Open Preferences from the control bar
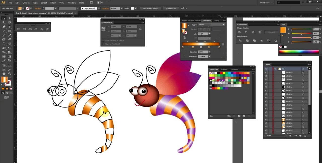This screenshot has height=163, width=322. (171, 8)
